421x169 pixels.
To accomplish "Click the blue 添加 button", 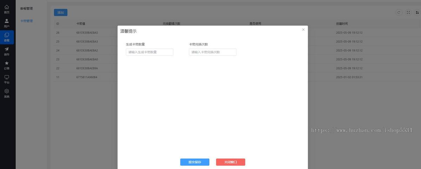I will (61, 12).
